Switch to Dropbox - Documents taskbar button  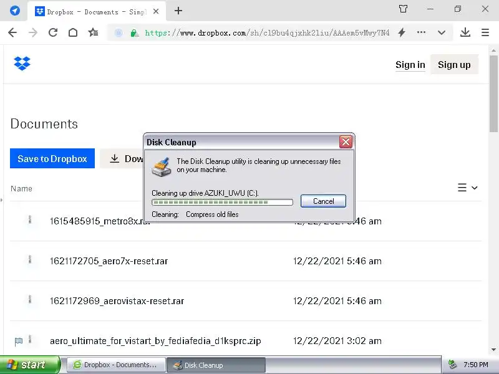click(116, 365)
